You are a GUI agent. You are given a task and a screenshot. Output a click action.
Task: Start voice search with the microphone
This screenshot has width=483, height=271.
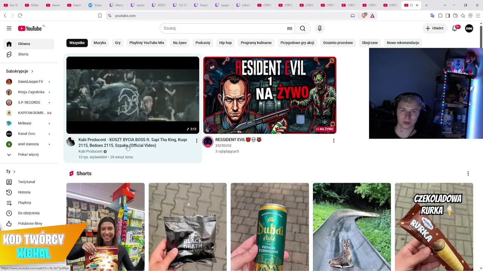(x=320, y=28)
